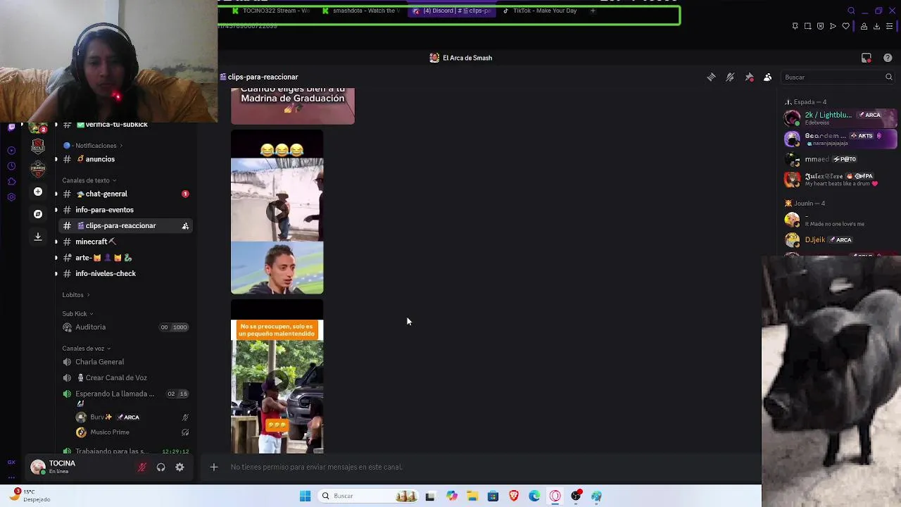This screenshot has width=901, height=507.
Task: Open the DOTA 2 server icon
Action: (38, 146)
